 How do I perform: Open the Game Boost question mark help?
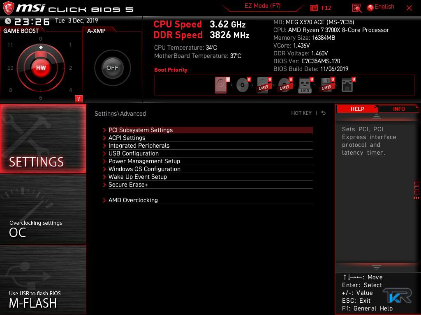coord(79,98)
